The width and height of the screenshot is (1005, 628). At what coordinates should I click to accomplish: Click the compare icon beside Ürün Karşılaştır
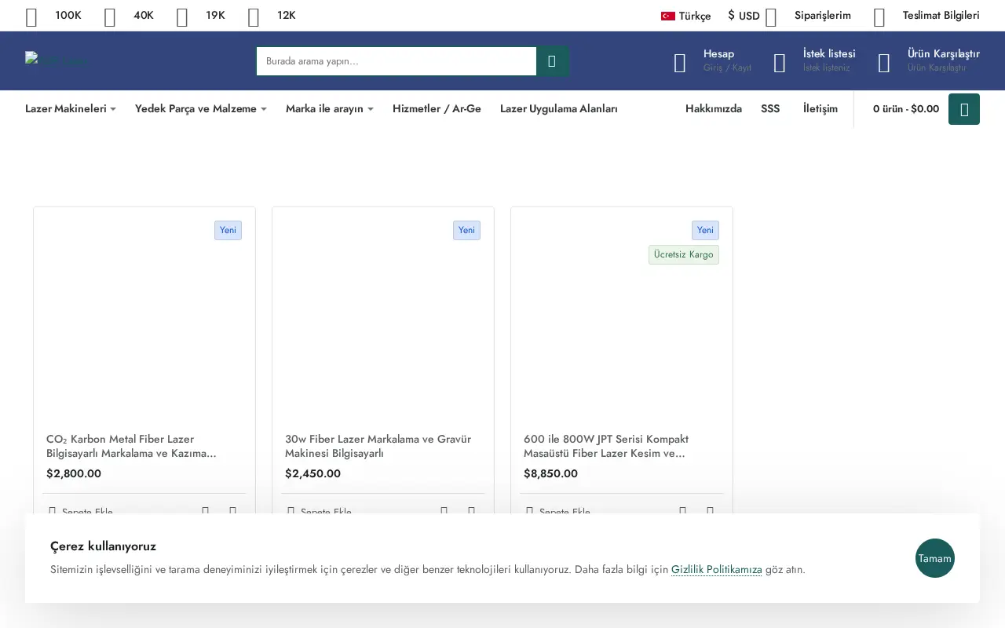[x=884, y=63]
